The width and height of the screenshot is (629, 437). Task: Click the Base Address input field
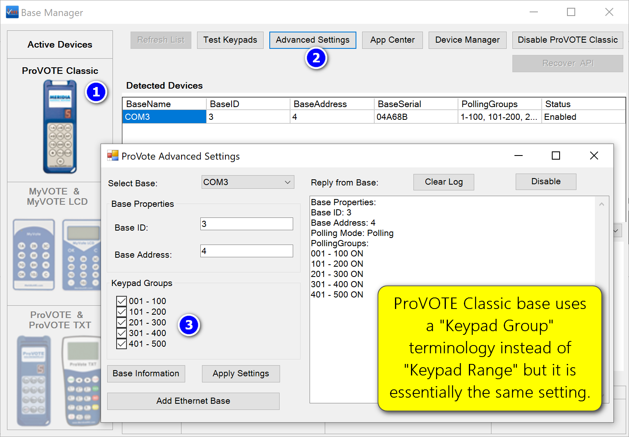click(247, 251)
